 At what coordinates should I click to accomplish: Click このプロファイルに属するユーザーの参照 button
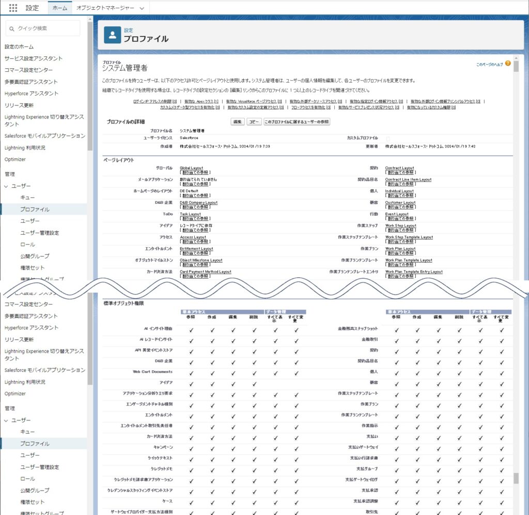297,122
